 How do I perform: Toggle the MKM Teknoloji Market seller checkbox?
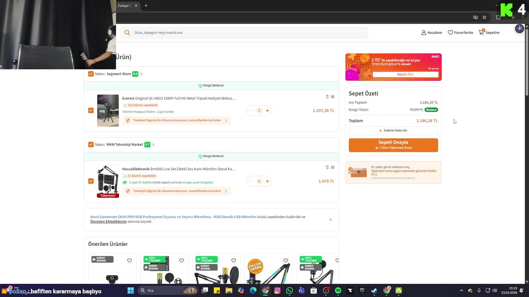click(91, 144)
